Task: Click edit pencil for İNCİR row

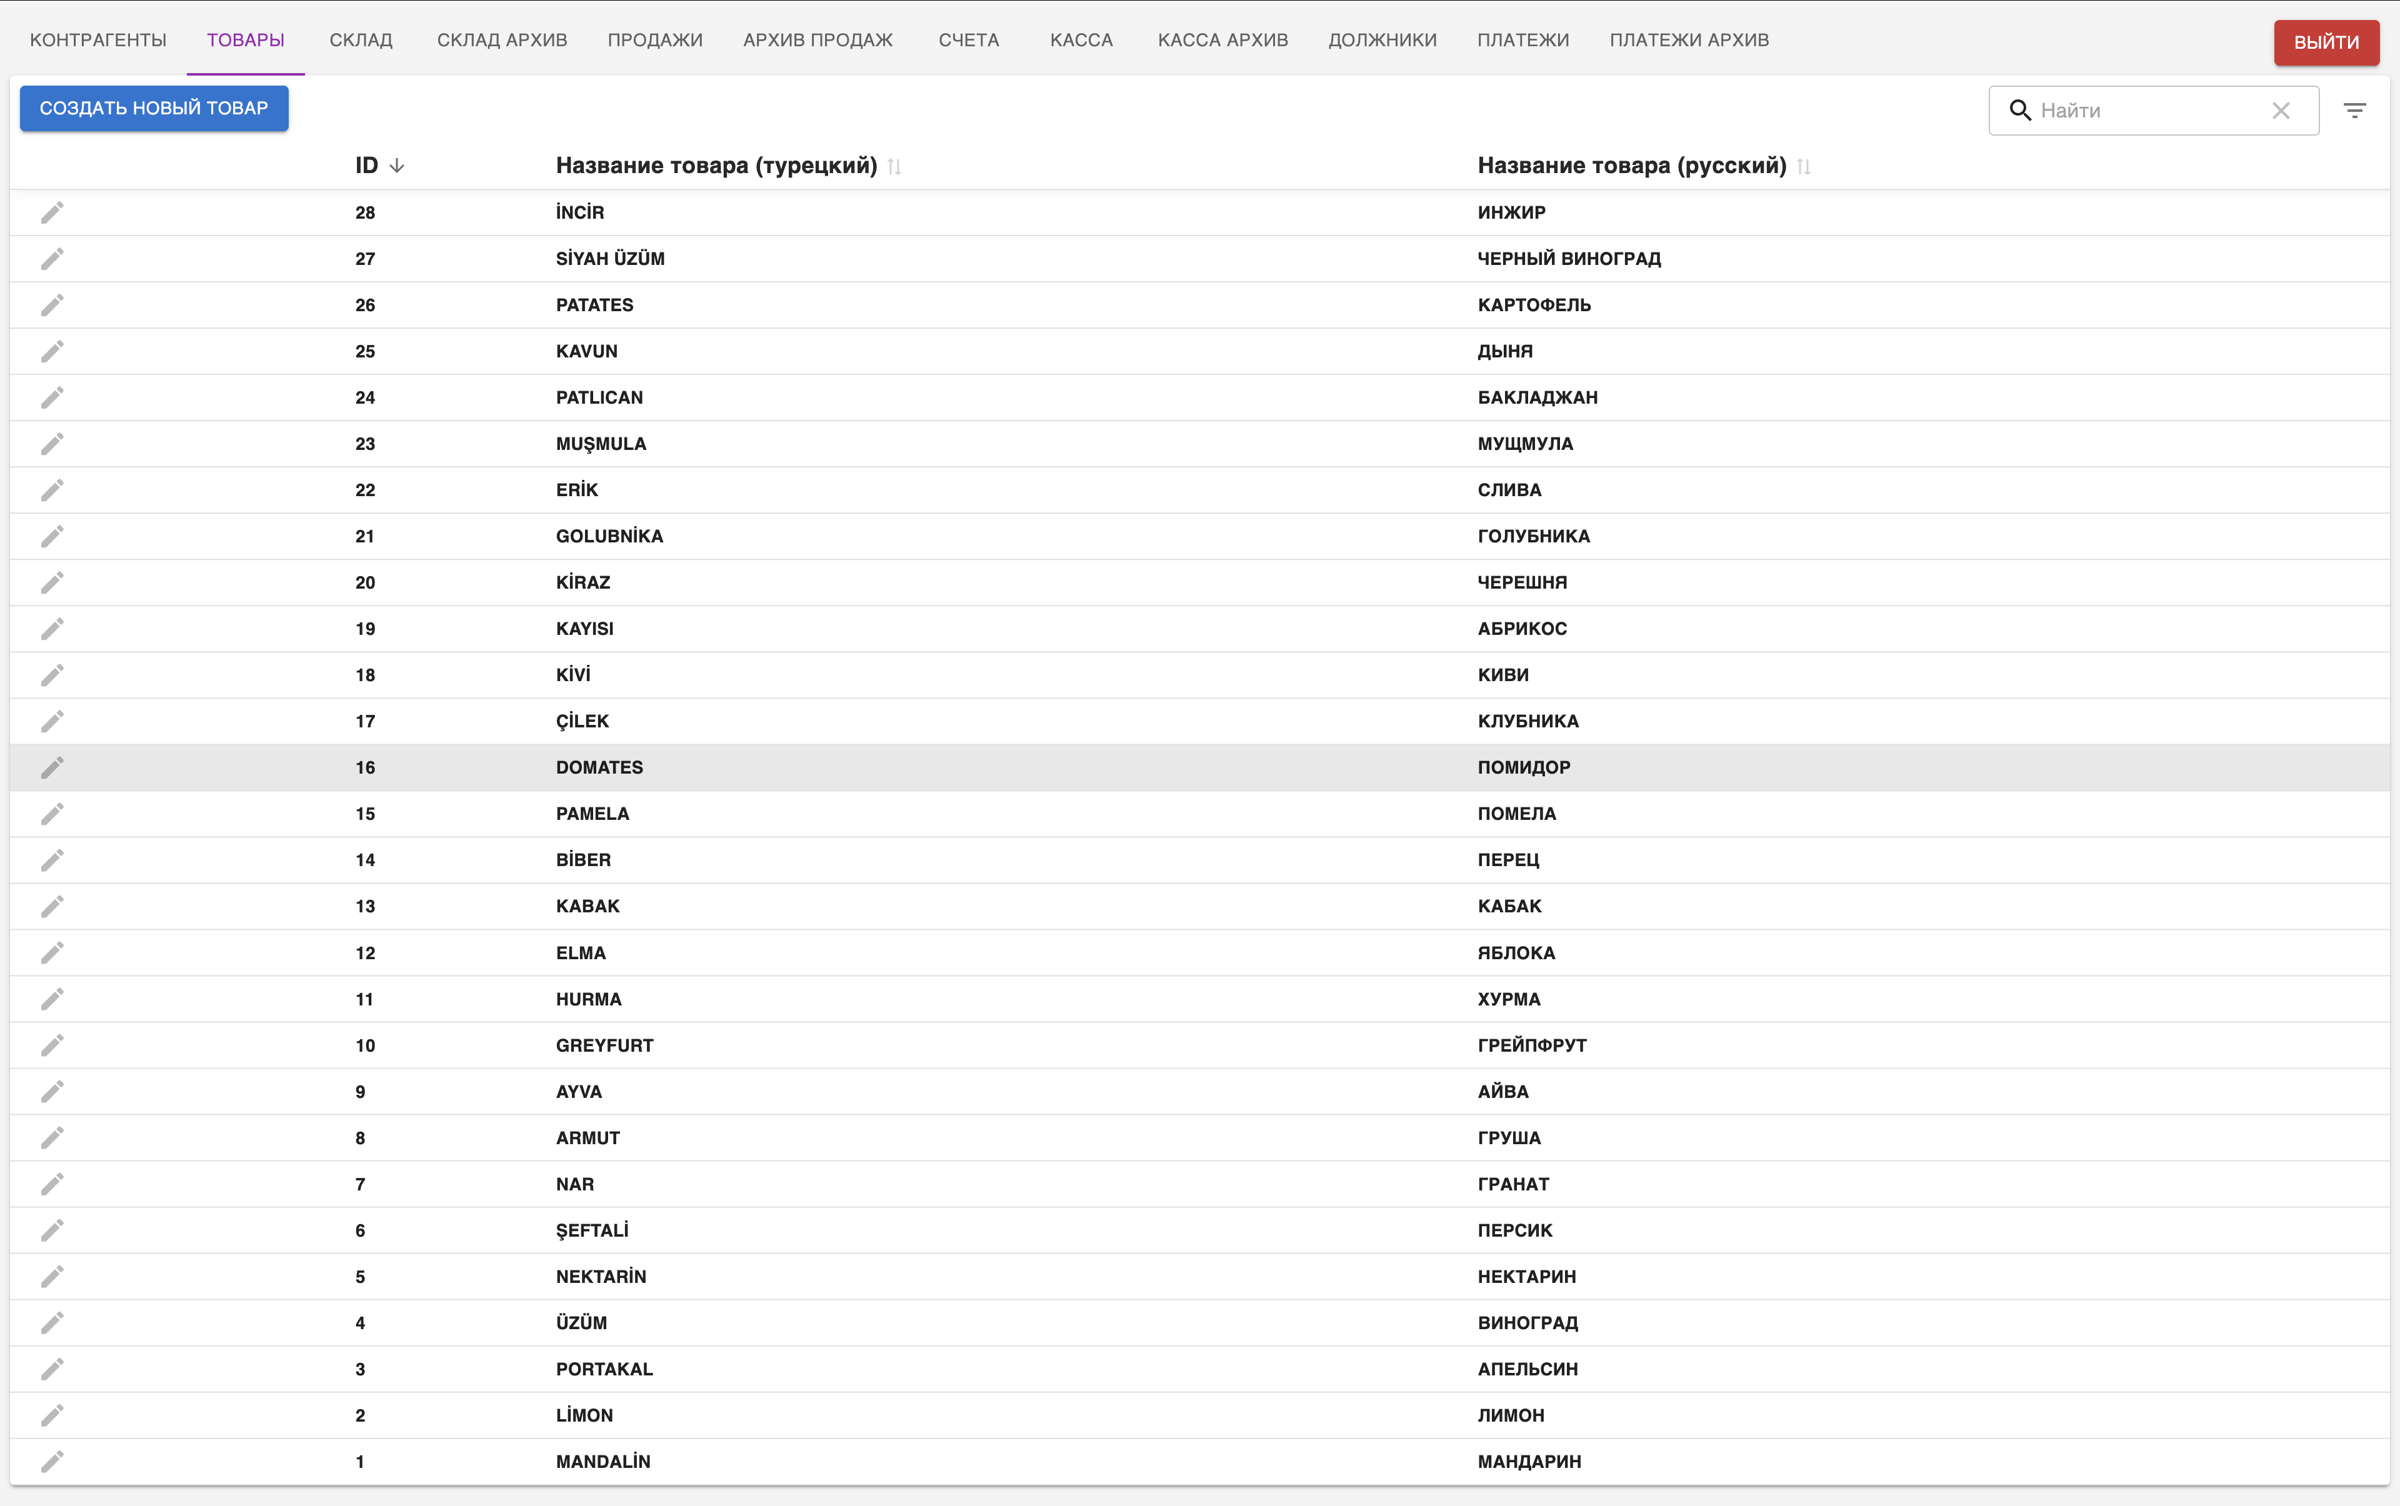Action: 52,212
